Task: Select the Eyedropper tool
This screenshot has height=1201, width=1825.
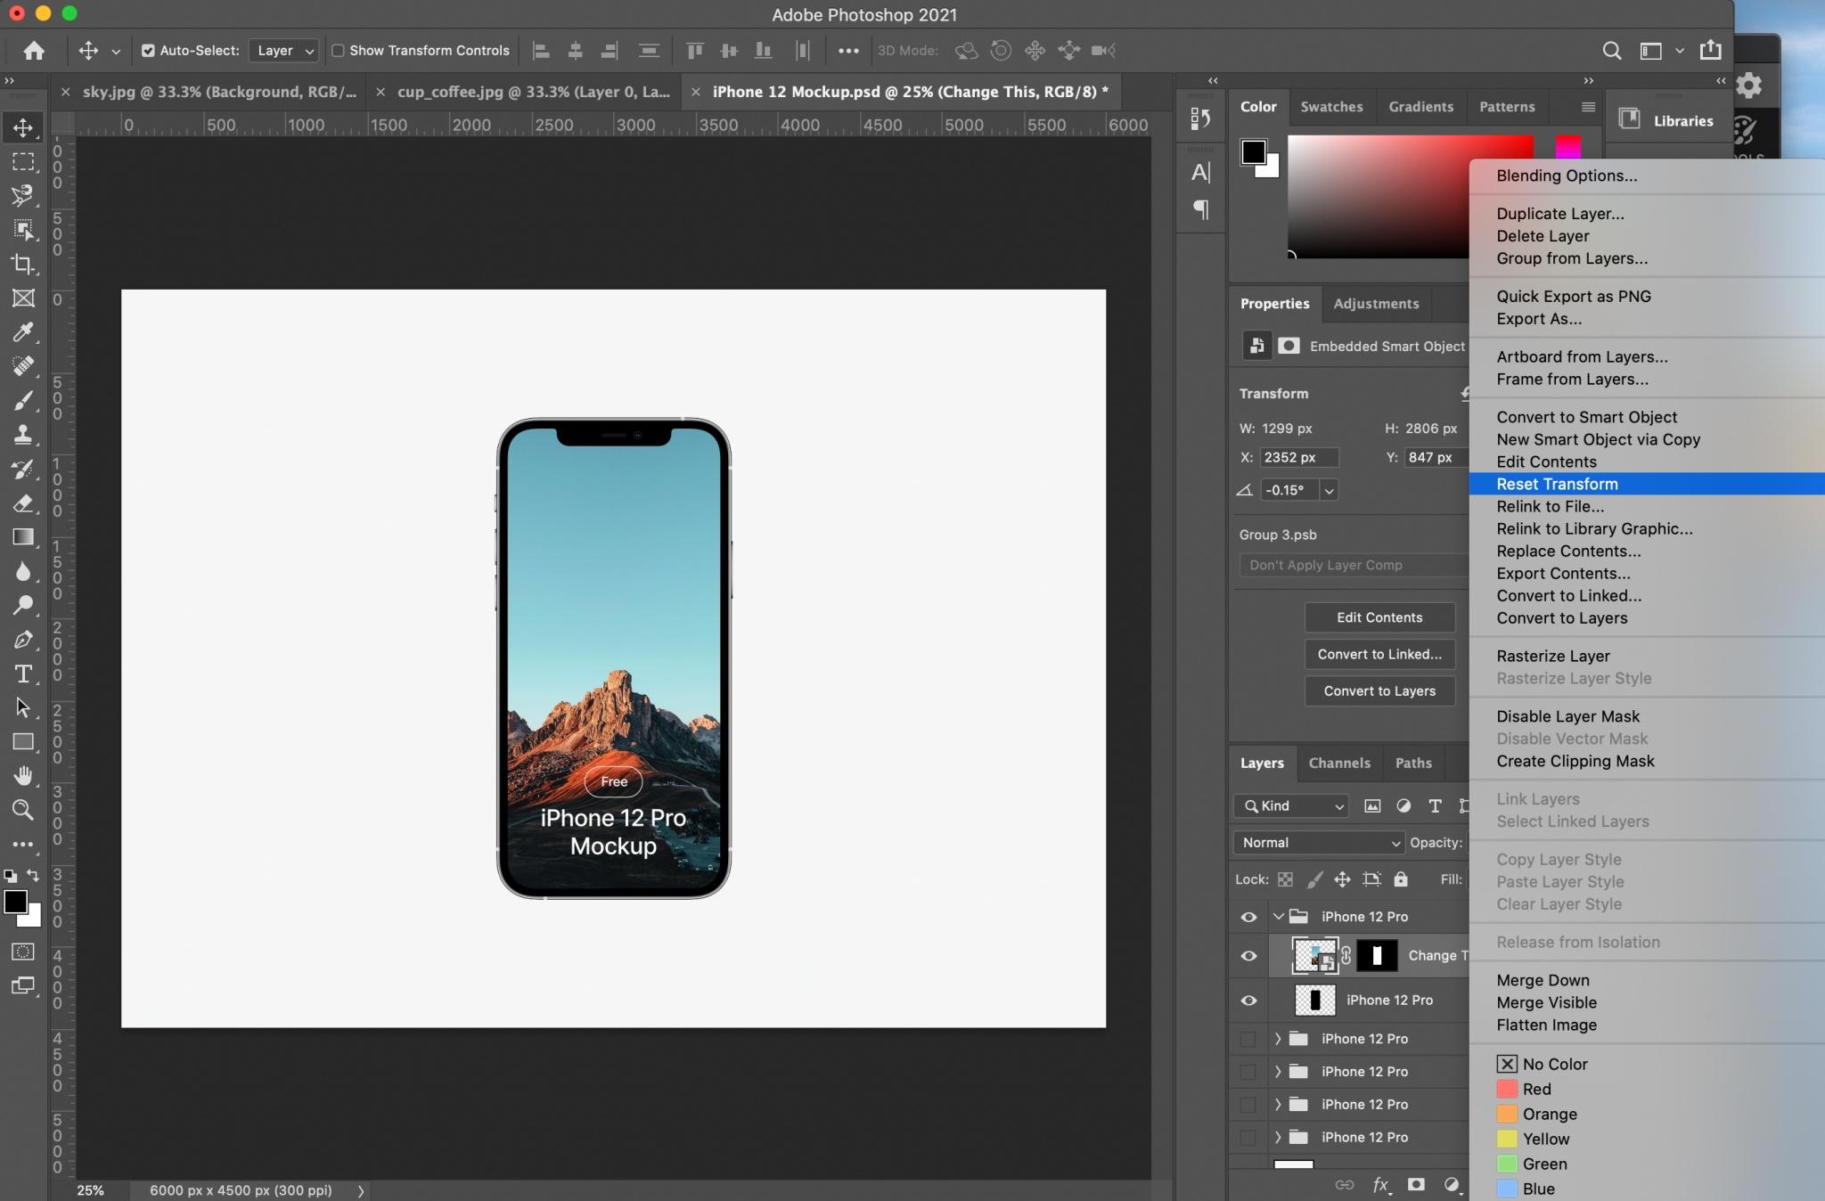Action: pos(23,332)
